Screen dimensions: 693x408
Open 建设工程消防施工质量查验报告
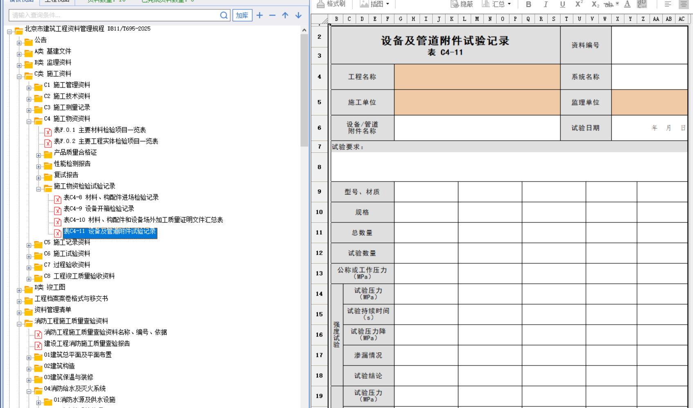point(87,344)
